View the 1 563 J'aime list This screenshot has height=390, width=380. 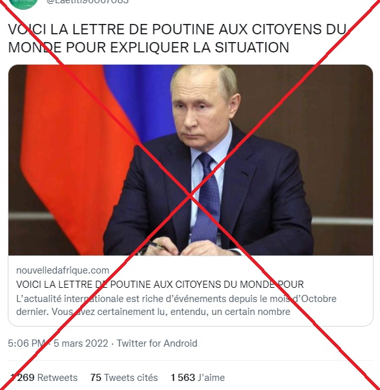198,378
